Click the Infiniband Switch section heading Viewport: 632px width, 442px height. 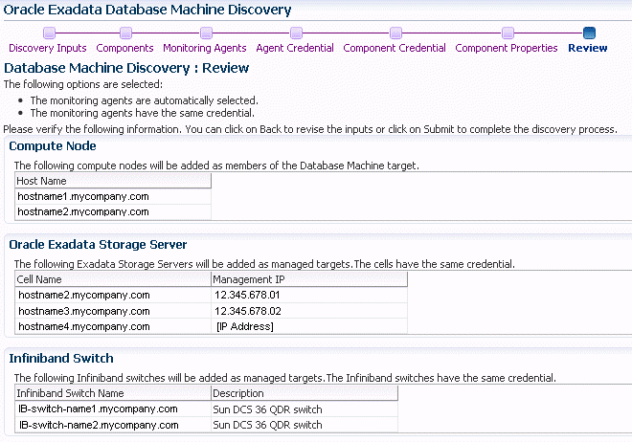click(x=61, y=358)
